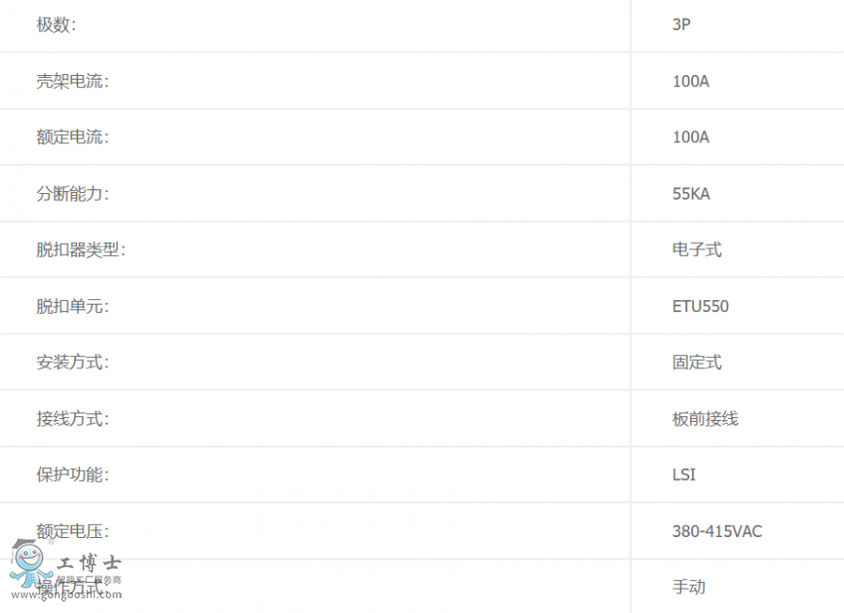Click the 固定式 value
This screenshot has height=613, width=844.
pyautogui.click(x=697, y=363)
